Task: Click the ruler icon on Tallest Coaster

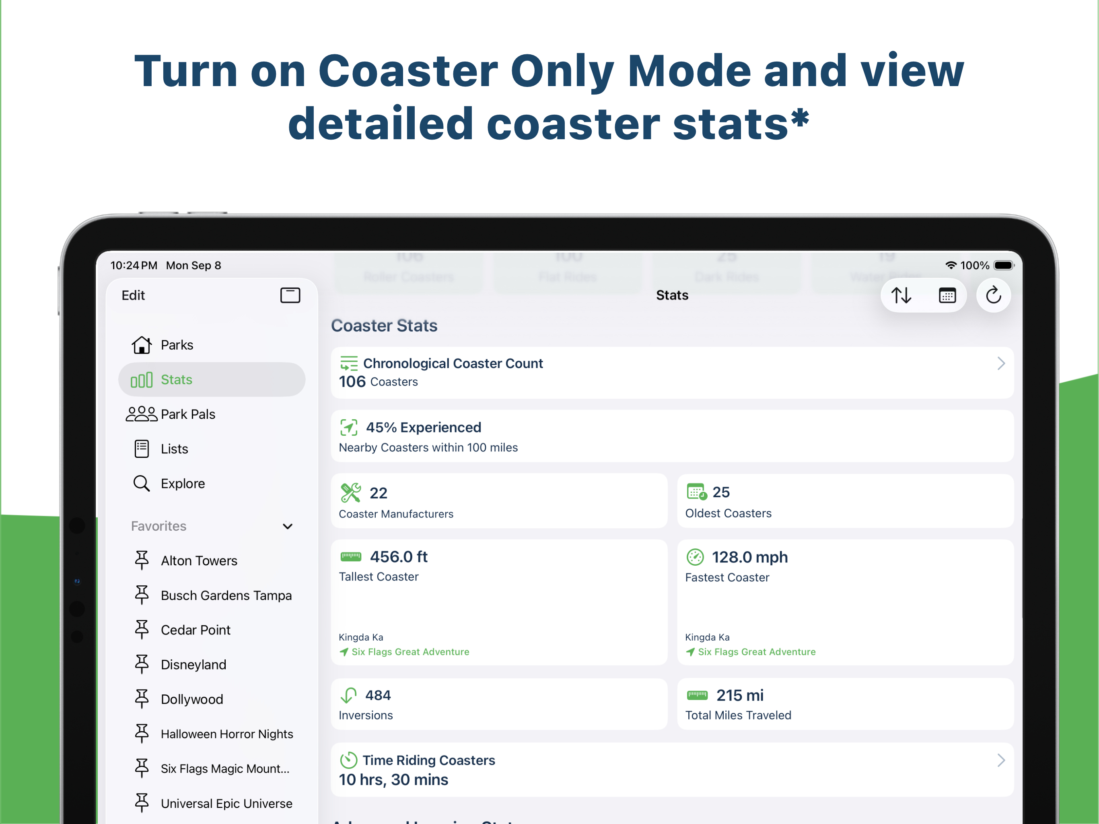Action: coord(351,556)
